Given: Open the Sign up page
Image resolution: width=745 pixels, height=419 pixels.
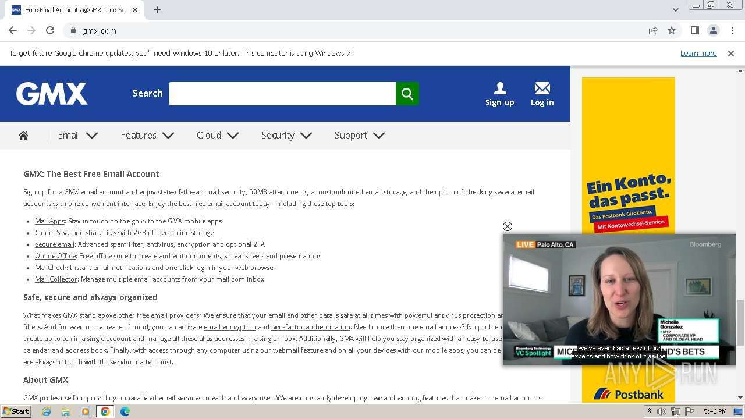Looking at the screenshot, I should (x=500, y=94).
